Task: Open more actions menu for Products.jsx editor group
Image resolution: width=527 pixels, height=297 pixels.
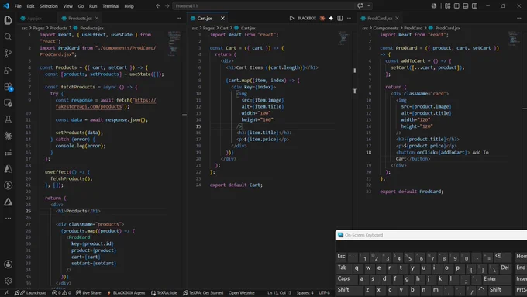Action: 178,18
